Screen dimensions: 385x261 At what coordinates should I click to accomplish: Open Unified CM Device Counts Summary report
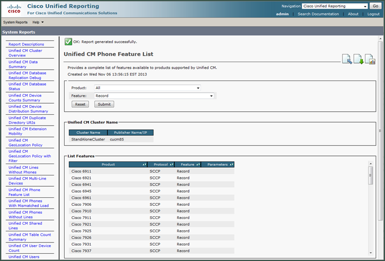[x=25, y=98]
